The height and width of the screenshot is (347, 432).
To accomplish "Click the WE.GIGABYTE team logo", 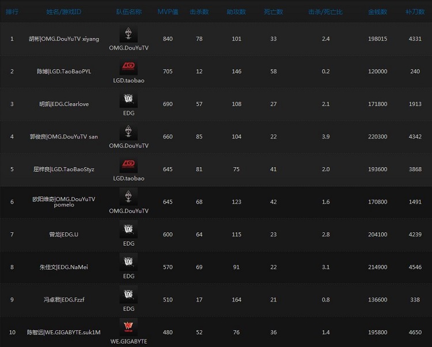I will (x=128, y=327).
